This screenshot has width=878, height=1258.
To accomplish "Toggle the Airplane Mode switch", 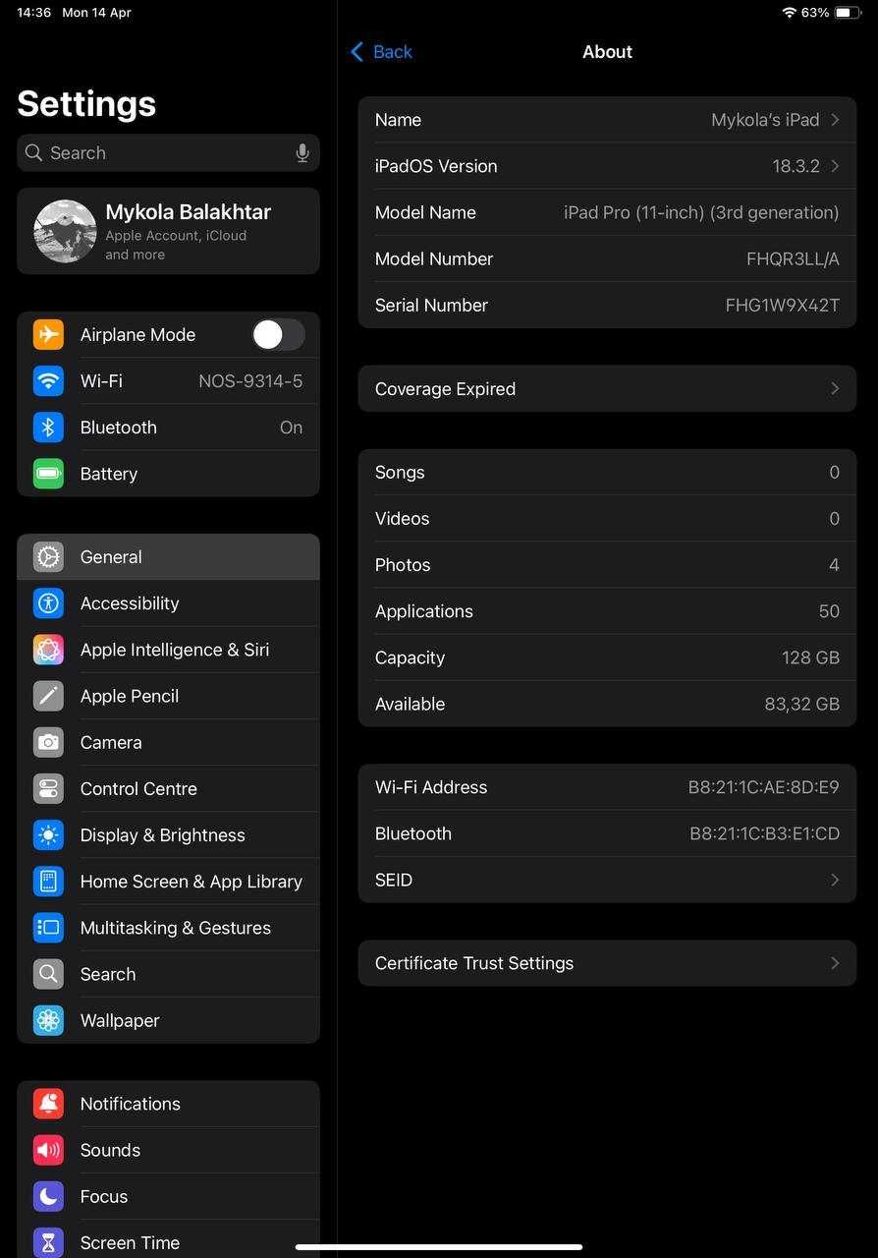I will [x=278, y=334].
